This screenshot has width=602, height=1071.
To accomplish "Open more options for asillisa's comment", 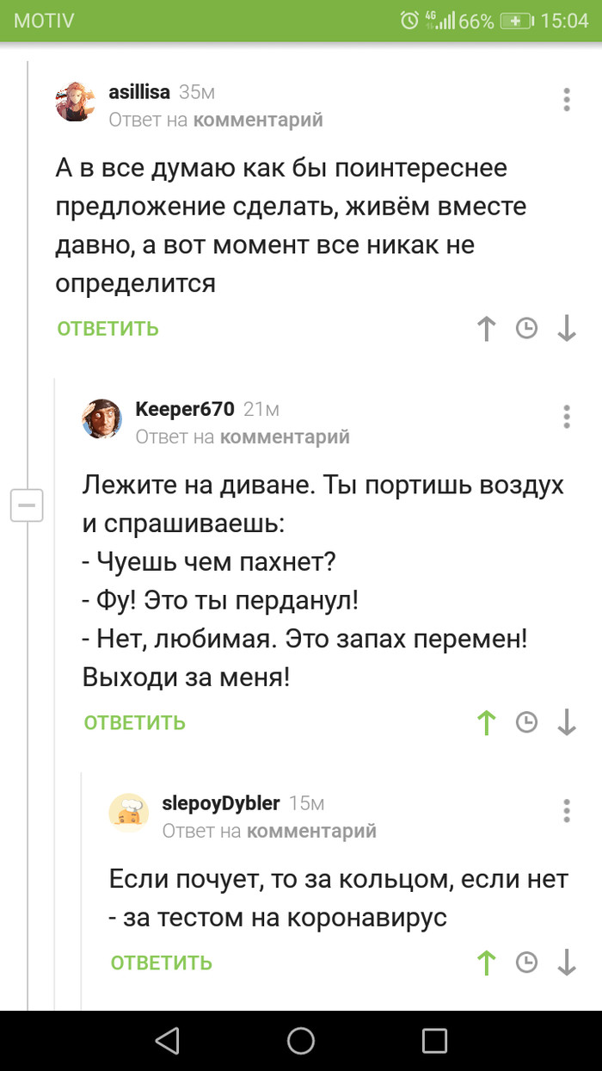I will click(567, 99).
